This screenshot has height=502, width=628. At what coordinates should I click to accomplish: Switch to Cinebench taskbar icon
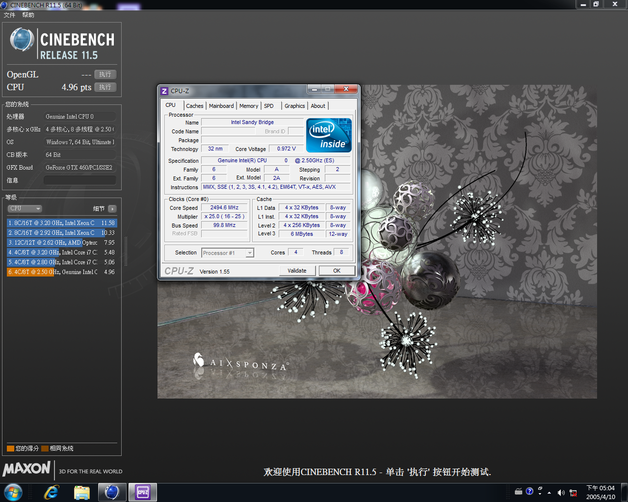[112, 492]
